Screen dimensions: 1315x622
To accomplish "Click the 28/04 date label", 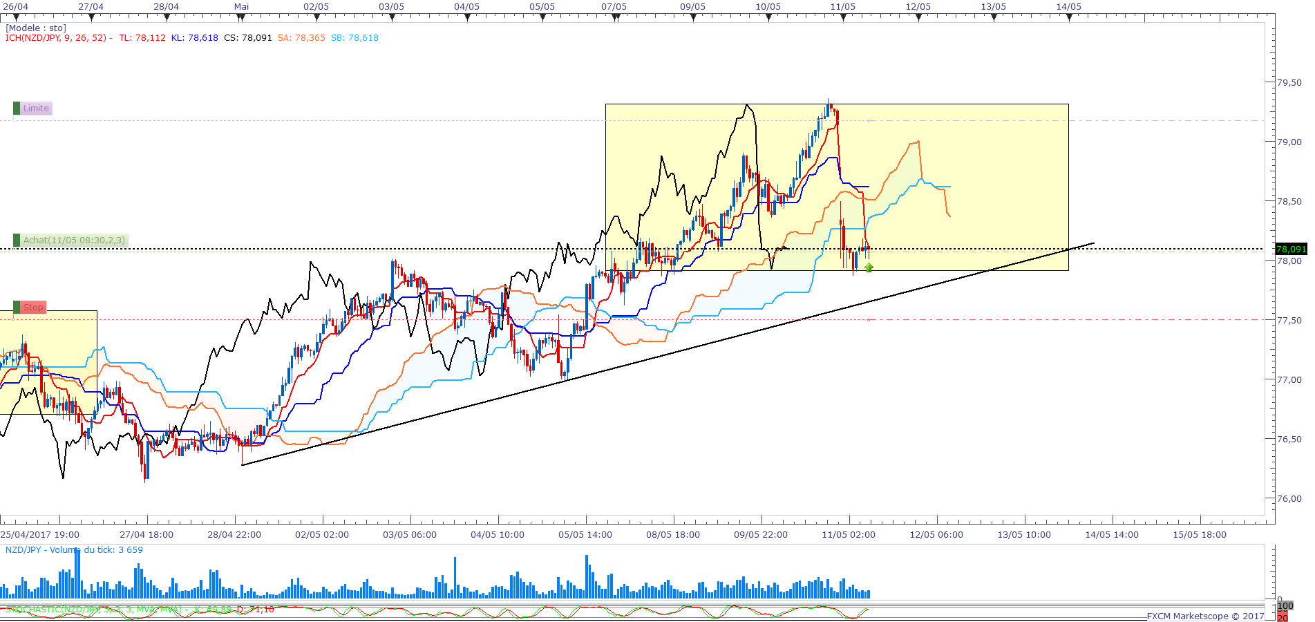I will click(166, 7).
